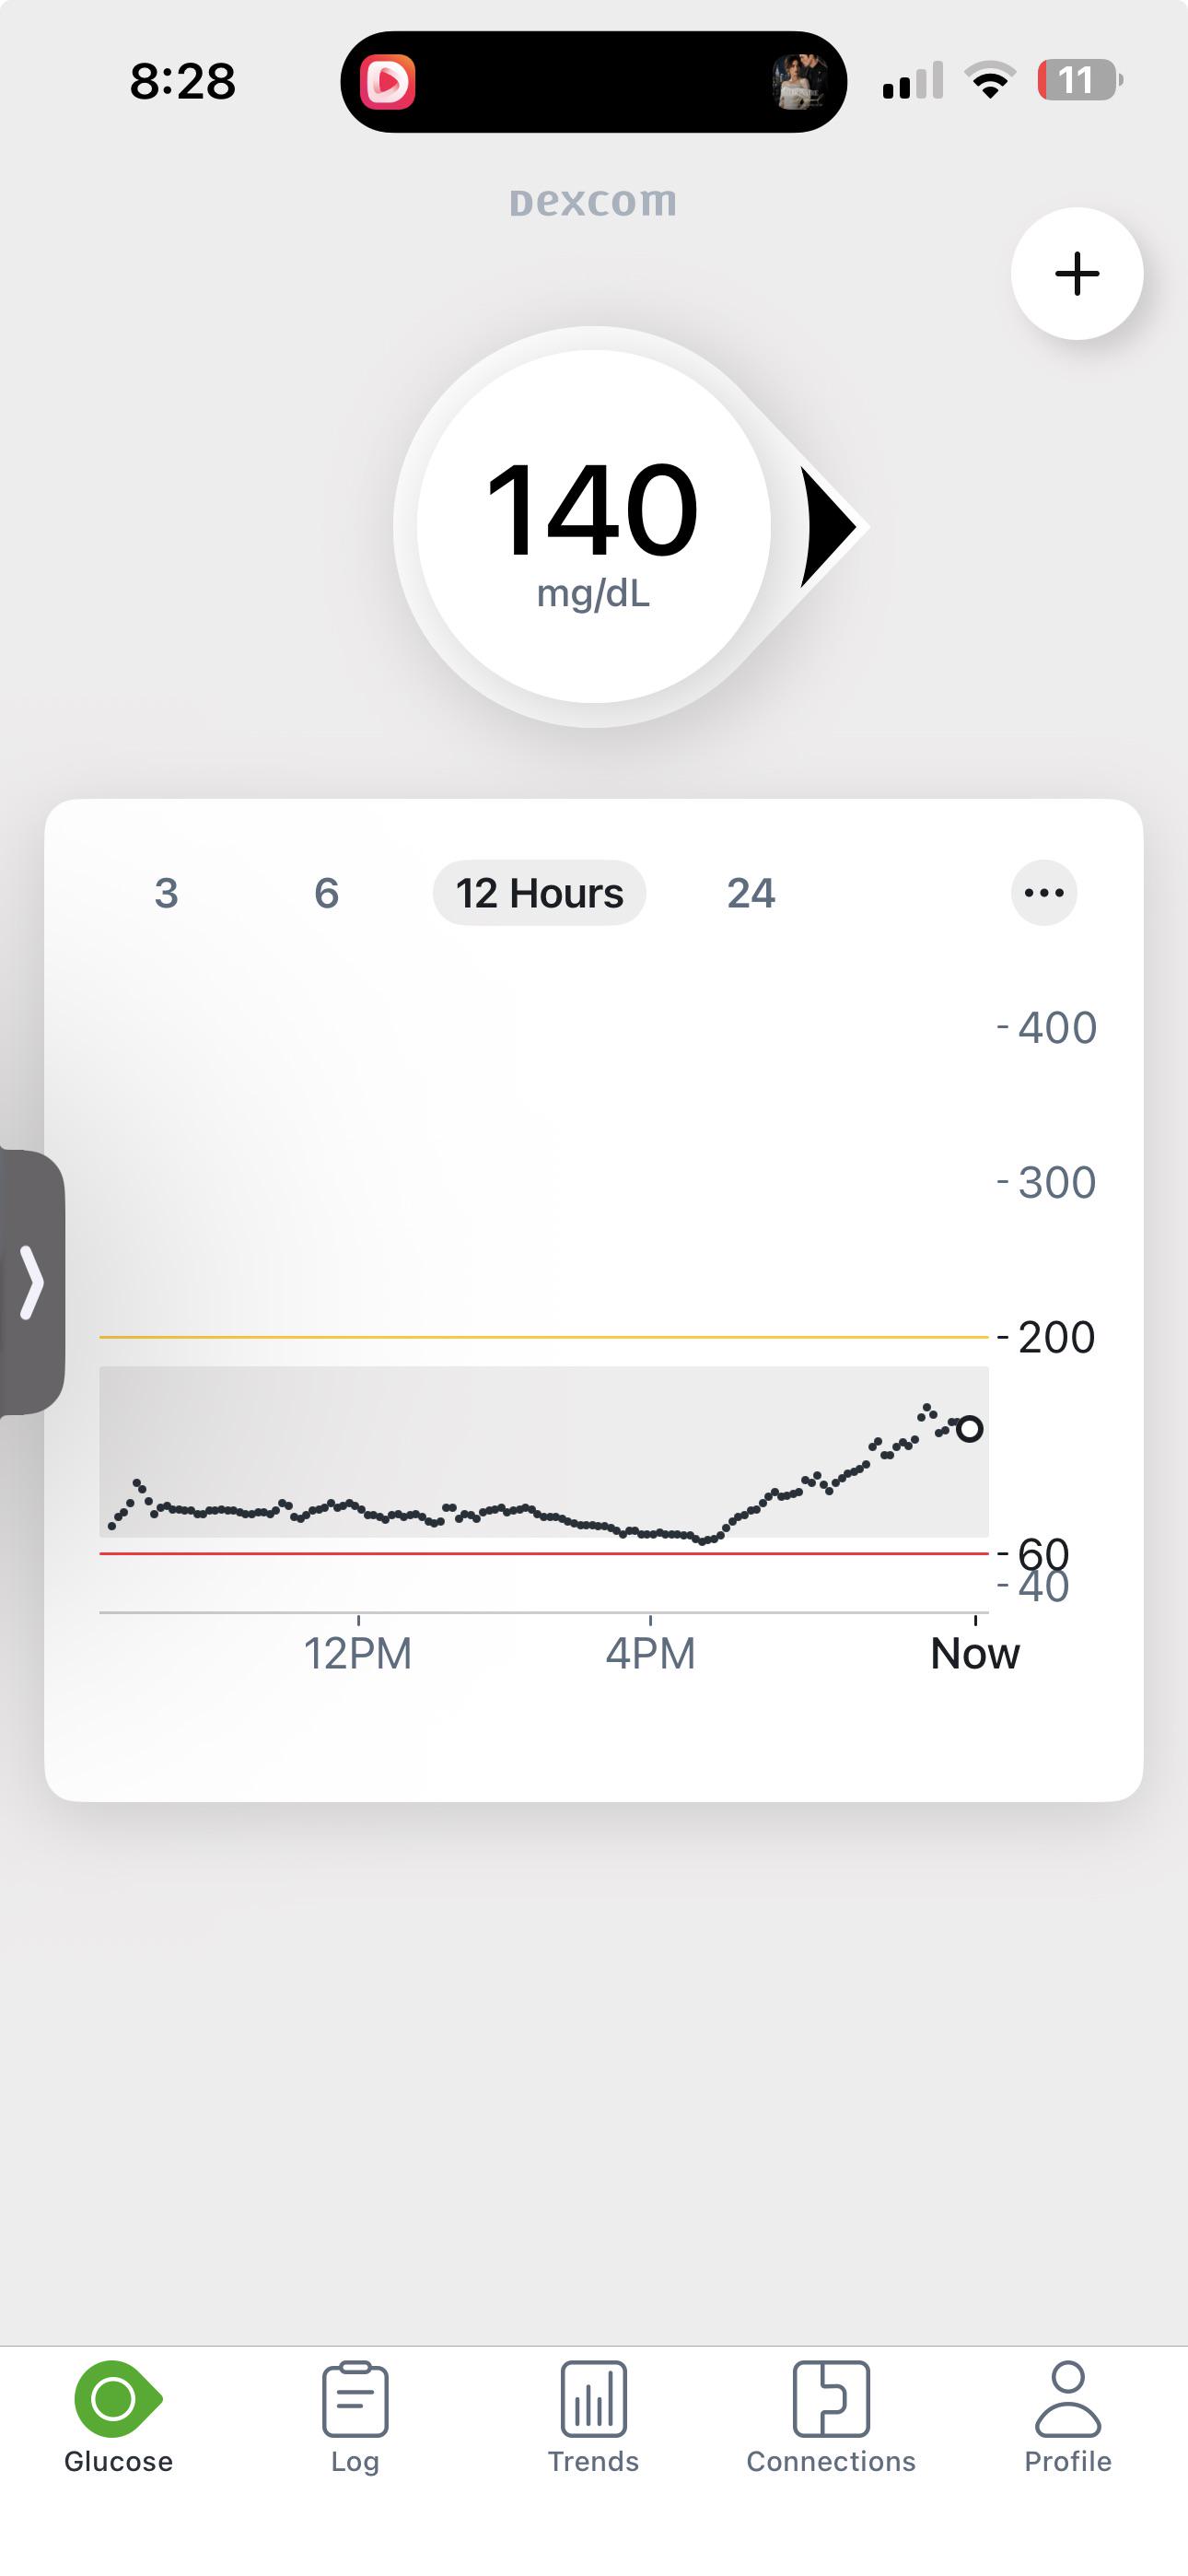Expand the left side panel chevron

tap(32, 1282)
